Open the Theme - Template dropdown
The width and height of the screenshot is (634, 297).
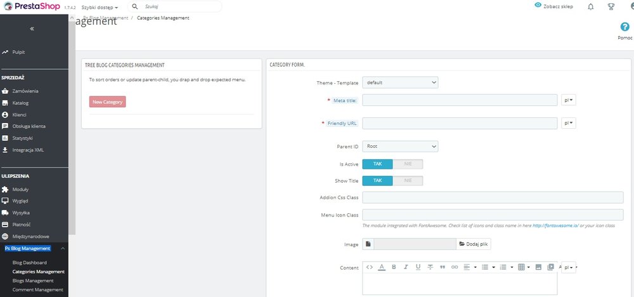tap(400, 82)
